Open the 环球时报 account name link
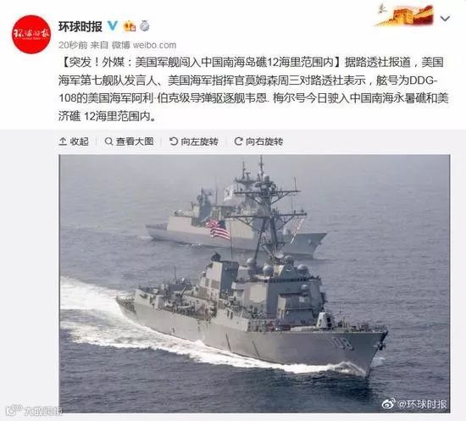466x421 pixels. pos(80,26)
